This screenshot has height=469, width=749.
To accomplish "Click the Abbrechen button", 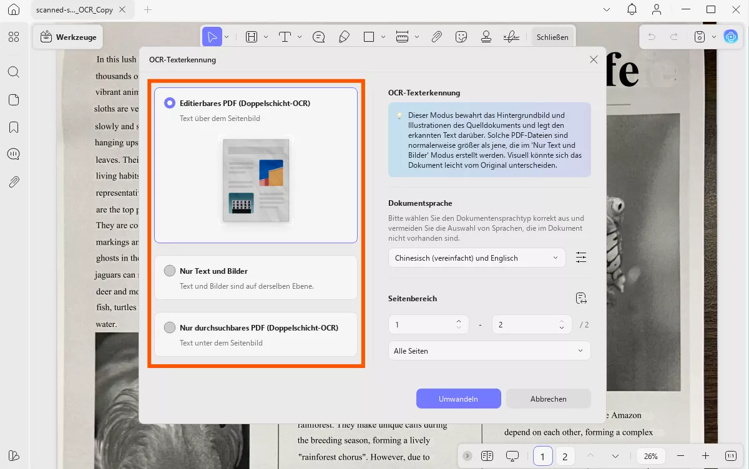I will tap(548, 399).
